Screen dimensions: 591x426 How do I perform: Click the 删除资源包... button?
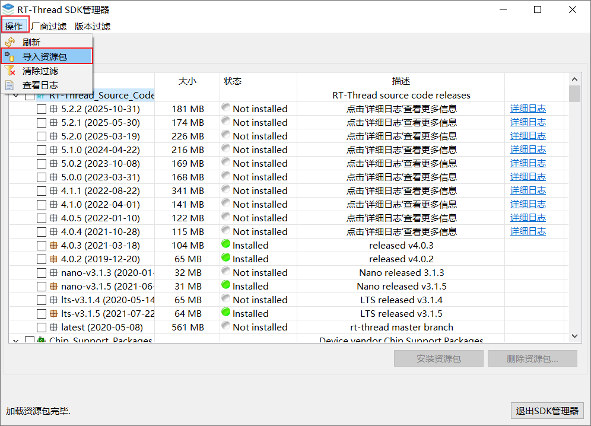coord(532,358)
